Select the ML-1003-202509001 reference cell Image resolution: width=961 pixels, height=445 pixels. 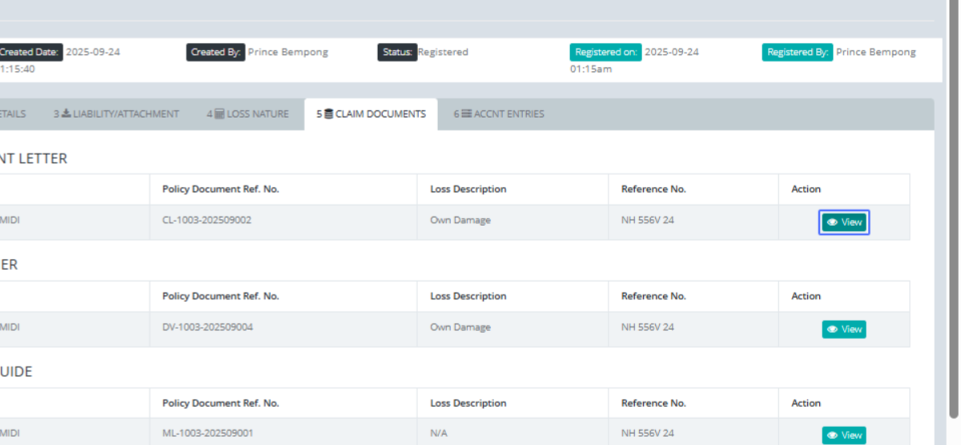point(207,433)
